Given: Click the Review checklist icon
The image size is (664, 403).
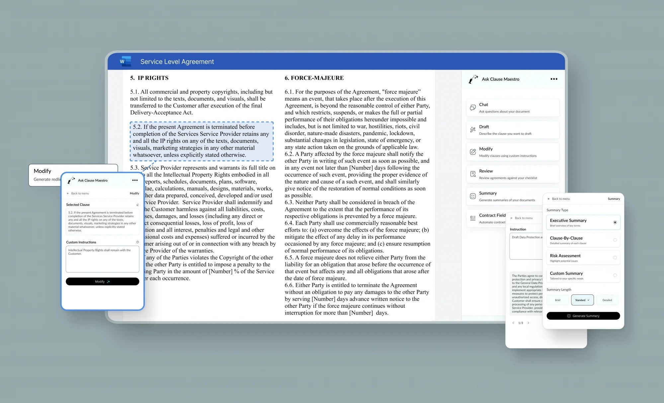Looking at the screenshot, I should click(x=473, y=174).
